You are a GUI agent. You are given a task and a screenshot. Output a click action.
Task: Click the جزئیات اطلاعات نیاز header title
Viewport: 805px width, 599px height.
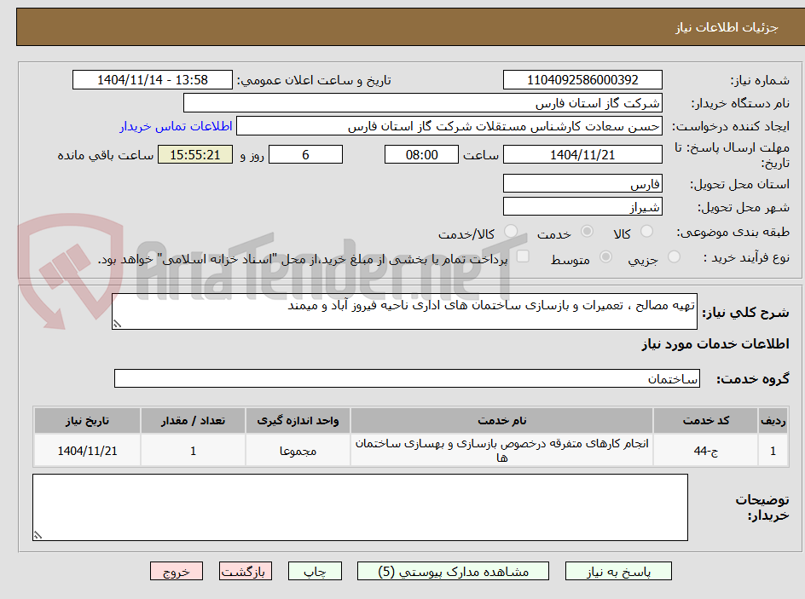point(727,27)
